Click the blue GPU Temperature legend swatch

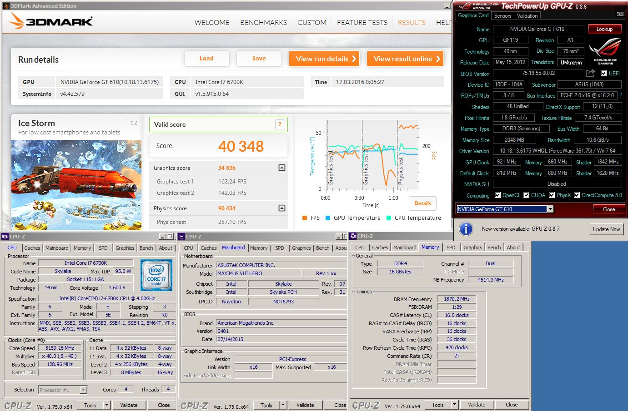(328, 218)
